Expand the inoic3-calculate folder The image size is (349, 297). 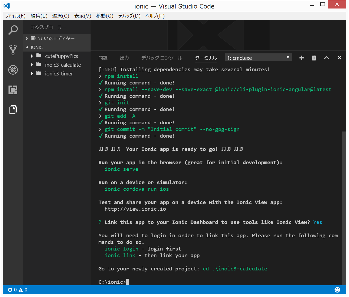tap(63, 65)
